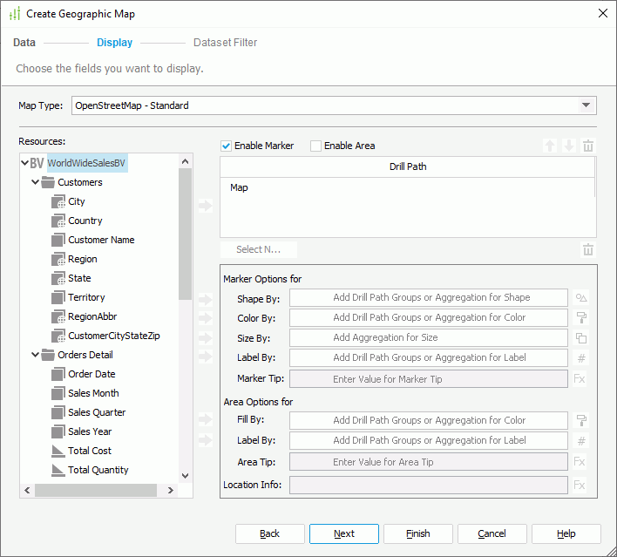Collapse the Customers folder in Resources
Screen dimensions: 617x557
(x=36, y=182)
